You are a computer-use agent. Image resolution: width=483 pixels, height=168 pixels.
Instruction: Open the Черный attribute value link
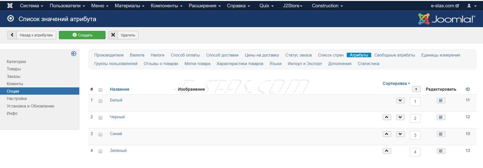117,117
